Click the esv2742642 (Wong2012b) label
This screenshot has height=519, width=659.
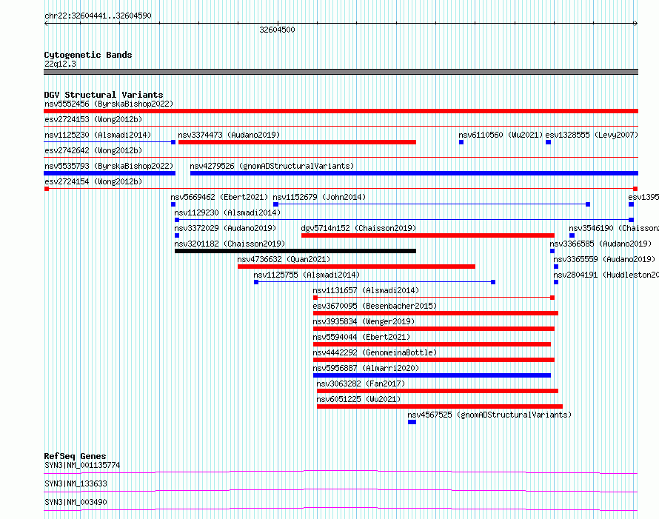(93, 150)
